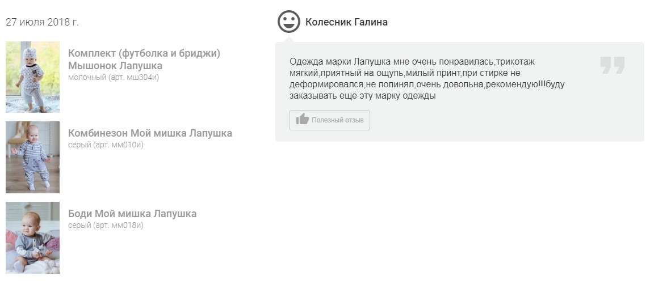Click the thumbs-up icon
Image resolution: width=650 pixels, height=284 pixels.
point(302,120)
